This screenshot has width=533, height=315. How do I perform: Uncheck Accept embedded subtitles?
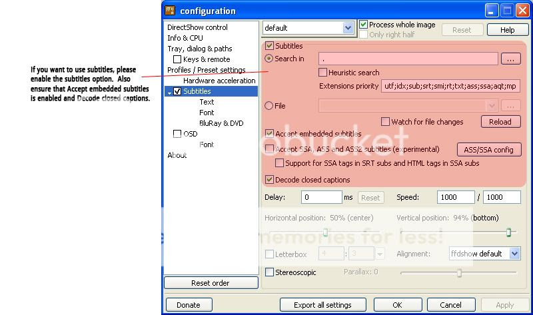[x=269, y=134]
